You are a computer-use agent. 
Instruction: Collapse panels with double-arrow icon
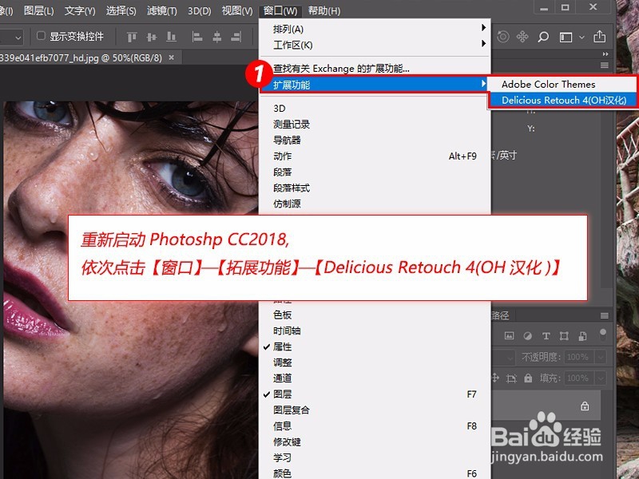point(605,53)
